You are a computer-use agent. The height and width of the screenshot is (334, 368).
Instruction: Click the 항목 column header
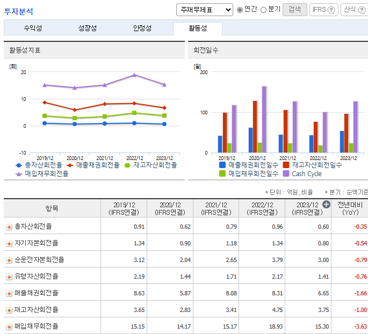[x=52, y=208]
